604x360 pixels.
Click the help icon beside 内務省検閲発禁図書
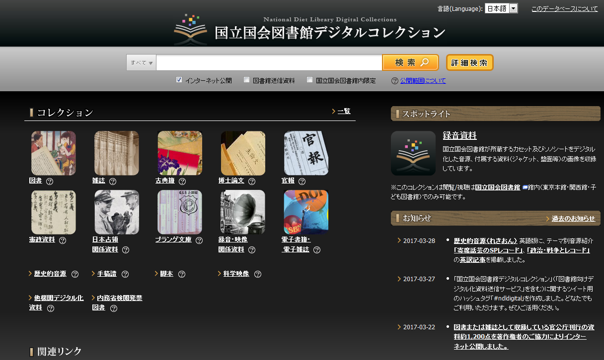pyautogui.click(x=114, y=308)
